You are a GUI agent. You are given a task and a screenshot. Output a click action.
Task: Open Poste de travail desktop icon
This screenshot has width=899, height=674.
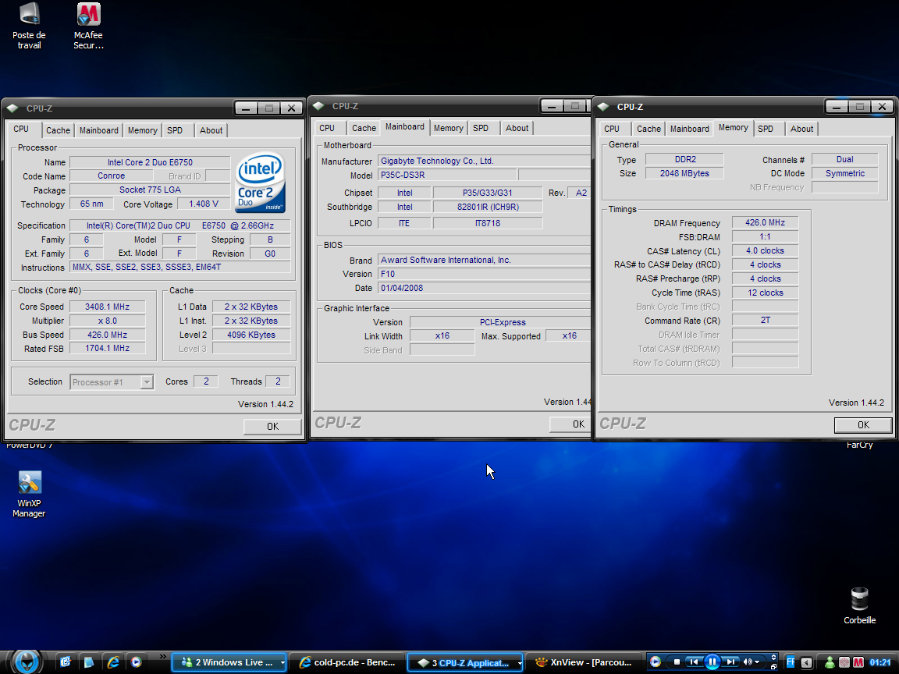click(x=29, y=27)
